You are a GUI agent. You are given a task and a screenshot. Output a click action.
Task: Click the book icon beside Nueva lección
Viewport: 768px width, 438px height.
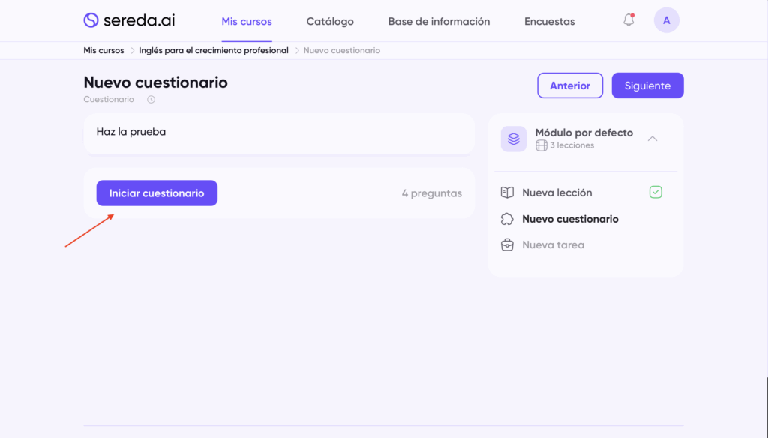tap(507, 193)
